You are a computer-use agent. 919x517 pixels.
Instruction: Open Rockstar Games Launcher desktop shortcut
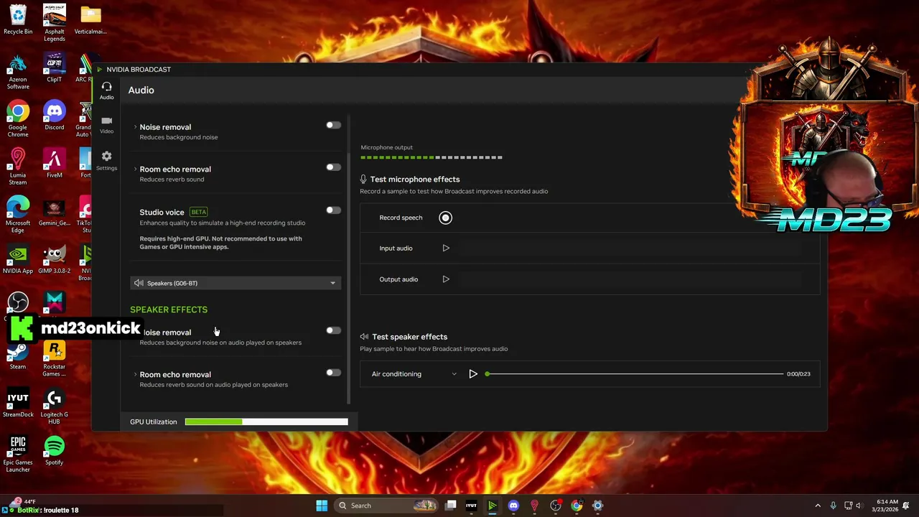pos(55,359)
